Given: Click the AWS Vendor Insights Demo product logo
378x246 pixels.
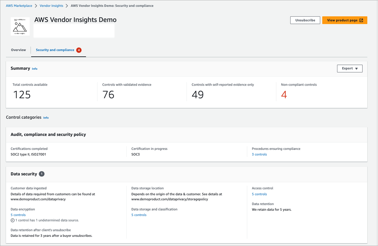Looking at the screenshot, I should pos(20,26).
